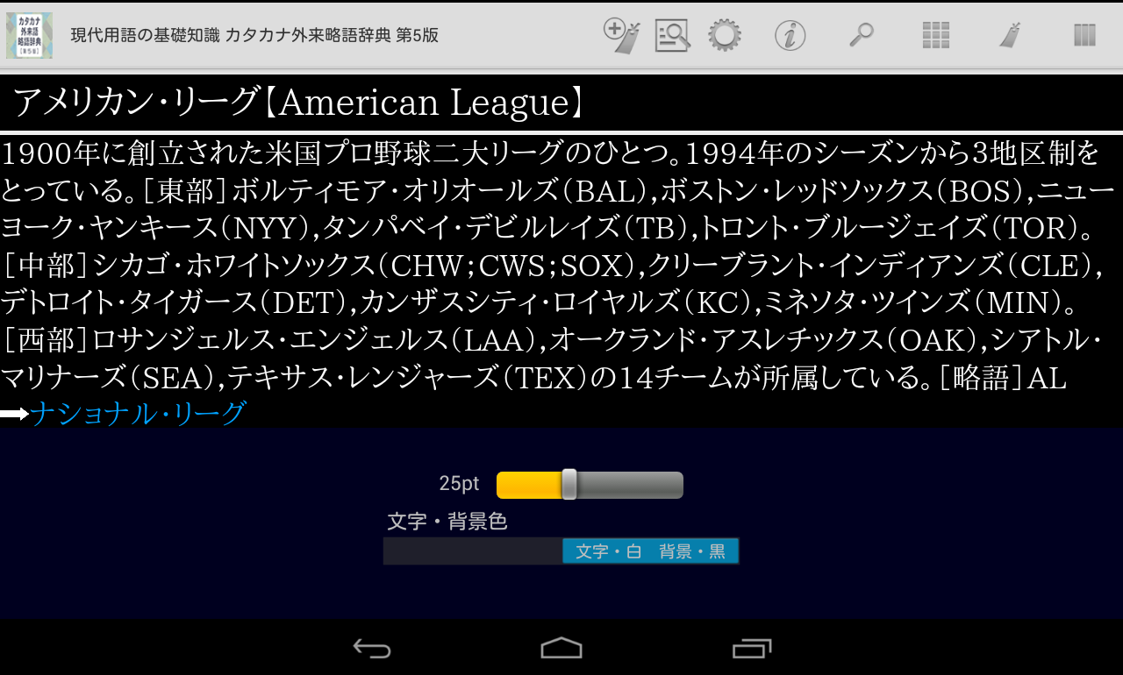This screenshot has height=675, width=1123.
Task: Click the 文字・背景色 label
Action: click(447, 522)
